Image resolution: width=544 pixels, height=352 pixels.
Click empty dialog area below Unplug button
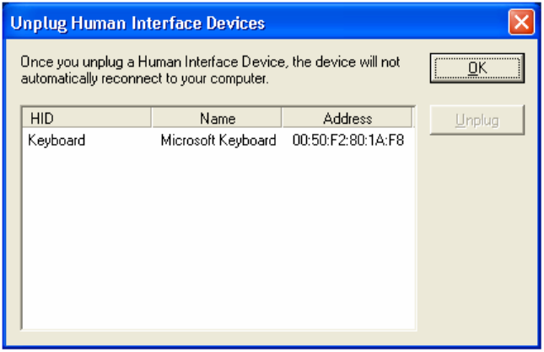point(477,236)
